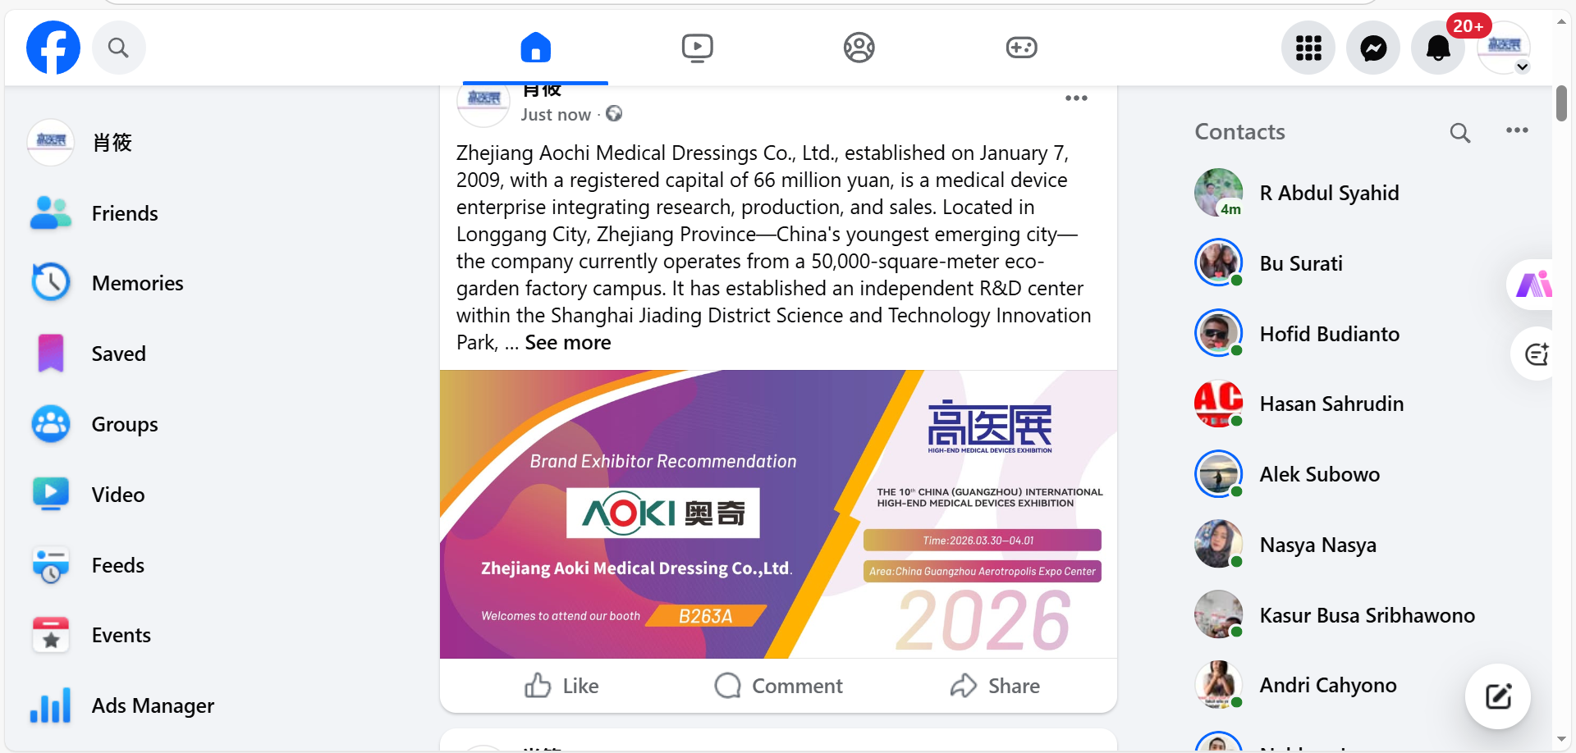Open the profile account dropdown arrow
Image resolution: width=1576 pixels, height=753 pixels.
pos(1523,67)
